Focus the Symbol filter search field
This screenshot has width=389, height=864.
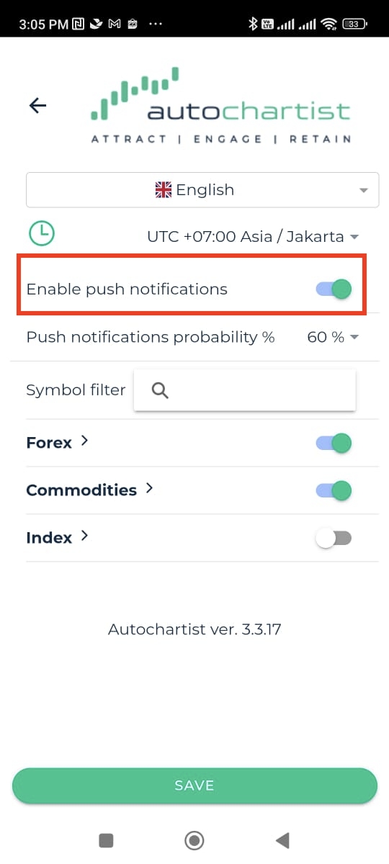(x=245, y=390)
